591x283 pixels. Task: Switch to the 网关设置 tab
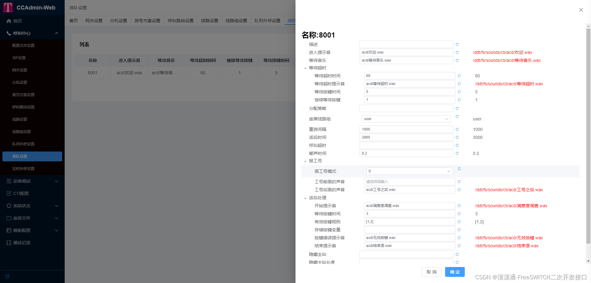click(x=94, y=21)
